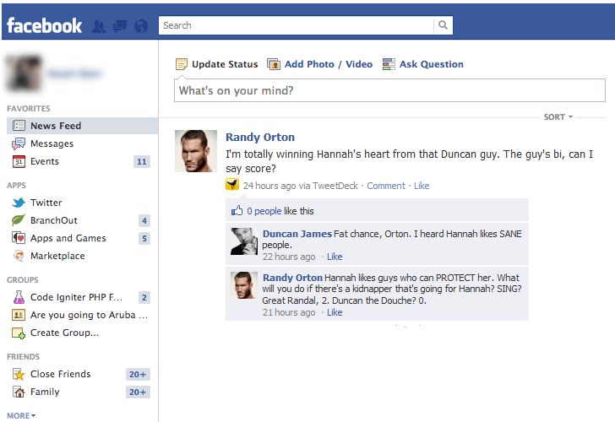Click Randy Orton's post profile picture

click(196, 152)
